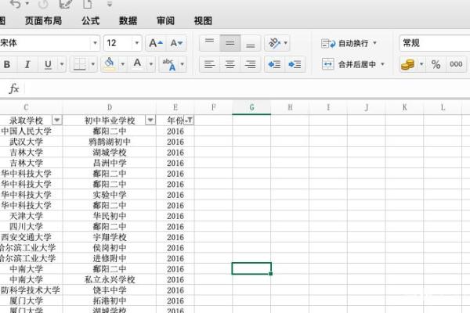Viewport: 470px width, 313px height.
Task: Click the 合并后居中 merge button
Action: [349, 64]
